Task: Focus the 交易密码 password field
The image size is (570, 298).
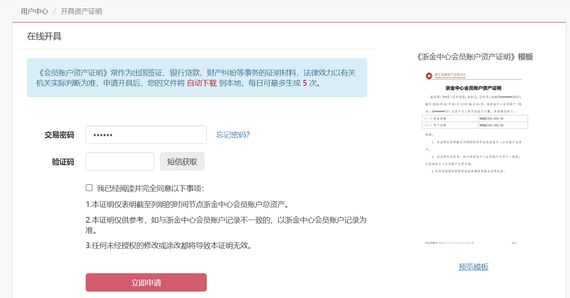Action: [146, 135]
